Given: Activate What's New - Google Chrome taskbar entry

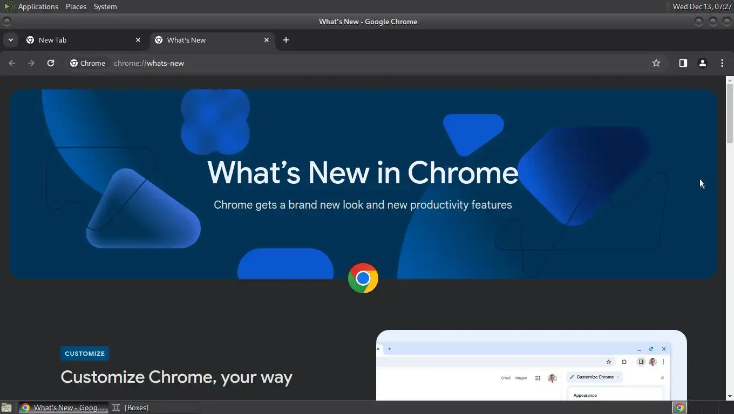Looking at the screenshot, I should click(64, 408).
